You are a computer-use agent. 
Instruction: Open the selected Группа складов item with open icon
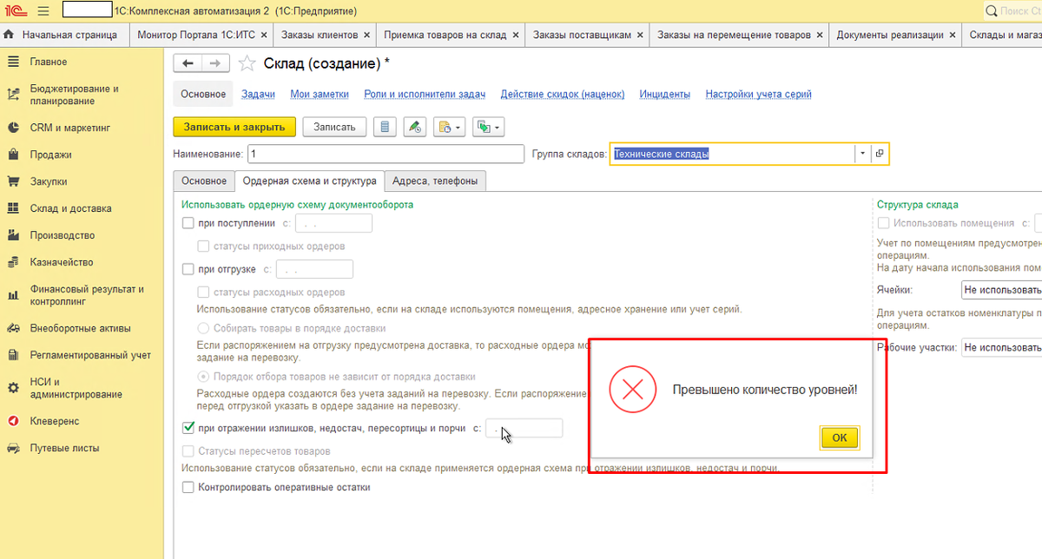pos(880,154)
